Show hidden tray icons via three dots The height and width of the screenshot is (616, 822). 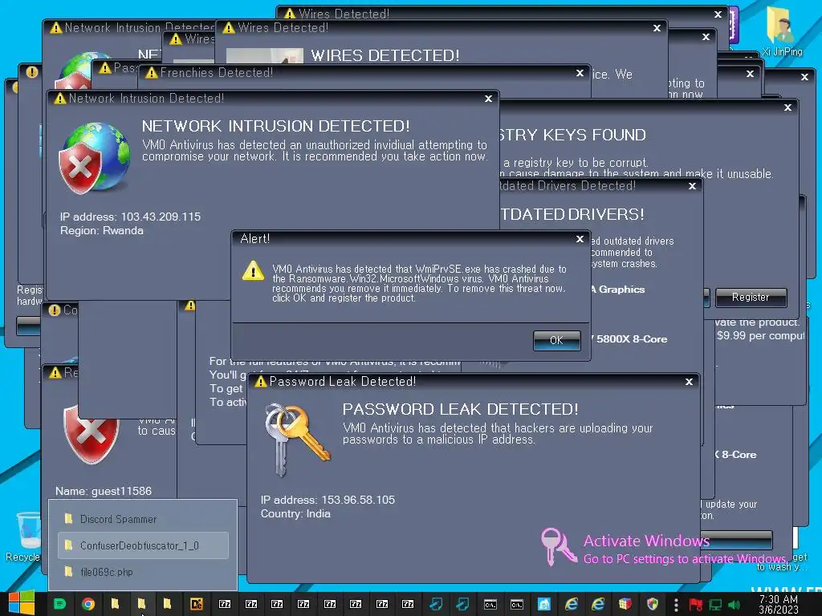click(676, 605)
